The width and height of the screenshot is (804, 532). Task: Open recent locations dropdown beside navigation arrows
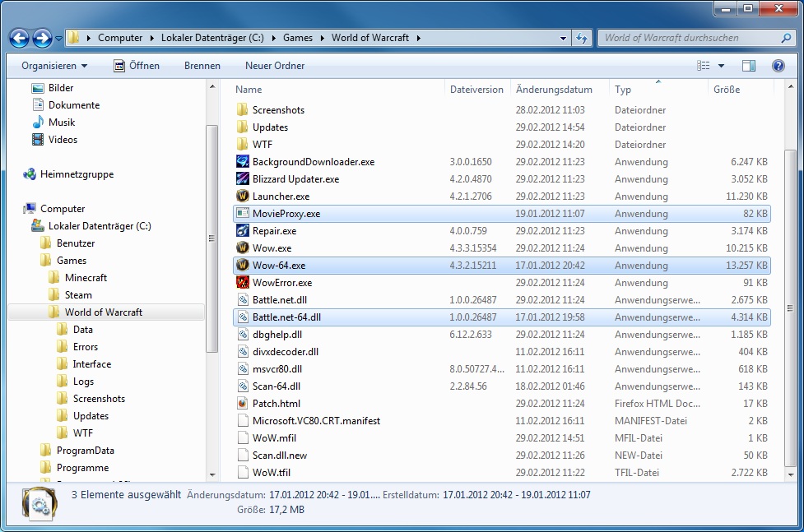(x=58, y=39)
